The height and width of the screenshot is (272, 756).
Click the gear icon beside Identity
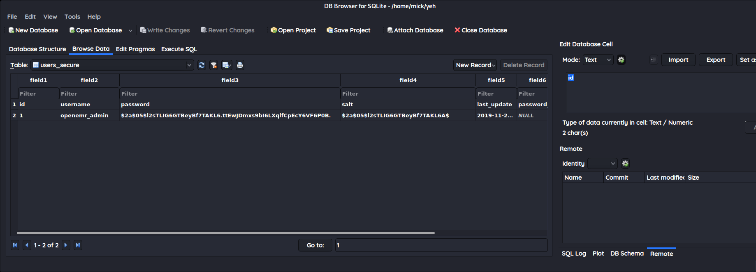625,164
